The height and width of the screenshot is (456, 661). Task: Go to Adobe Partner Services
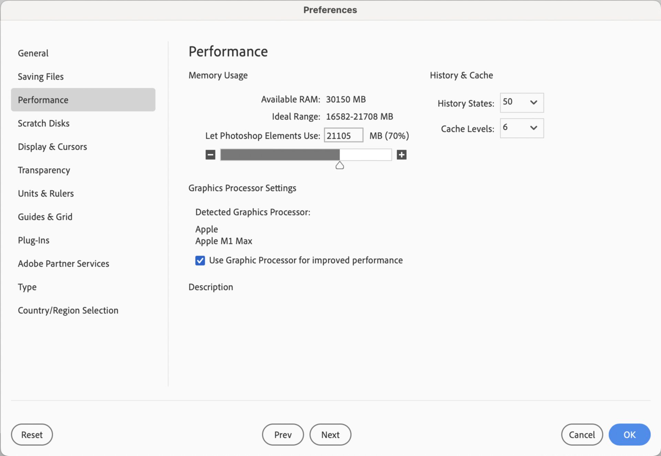tap(83, 264)
